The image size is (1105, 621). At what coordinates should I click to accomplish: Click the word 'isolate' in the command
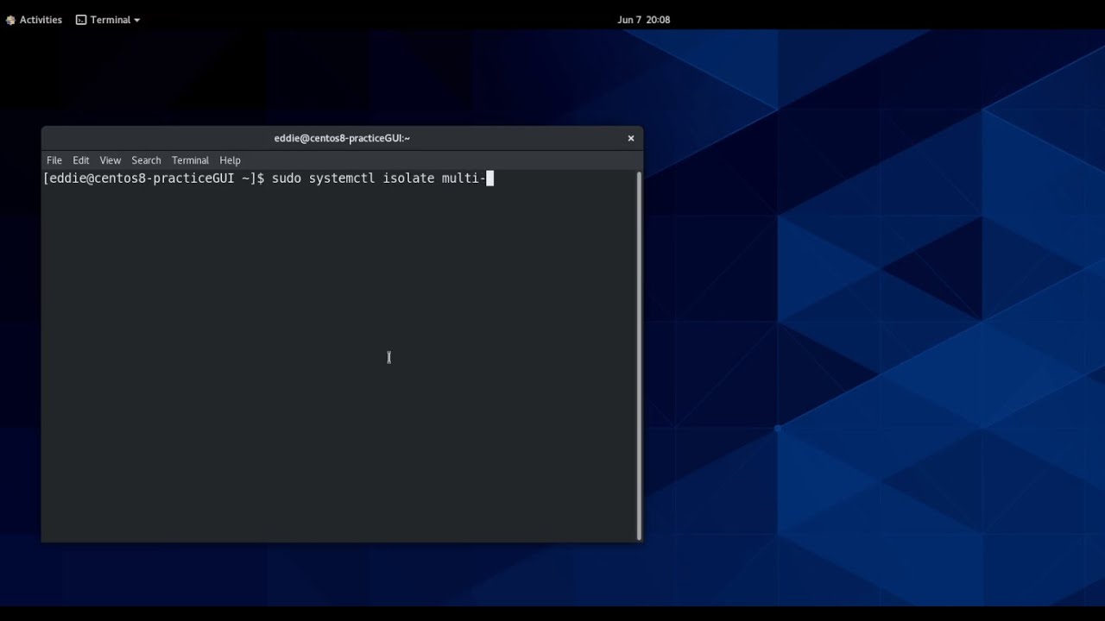tap(408, 179)
